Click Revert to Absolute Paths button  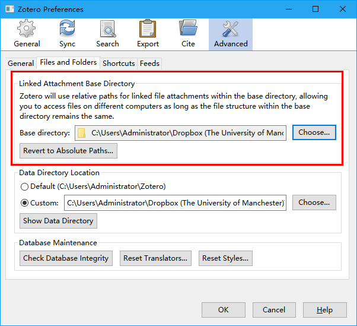coord(68,151)
